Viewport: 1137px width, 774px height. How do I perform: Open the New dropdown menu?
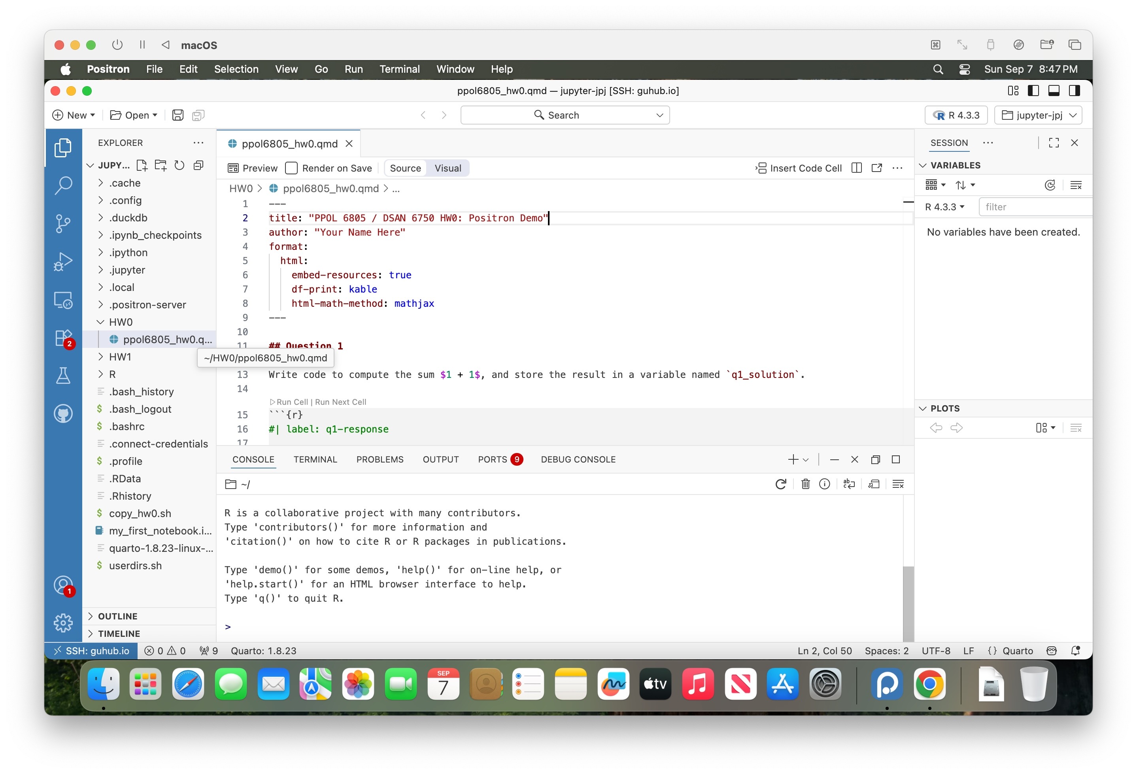[74, 115]
